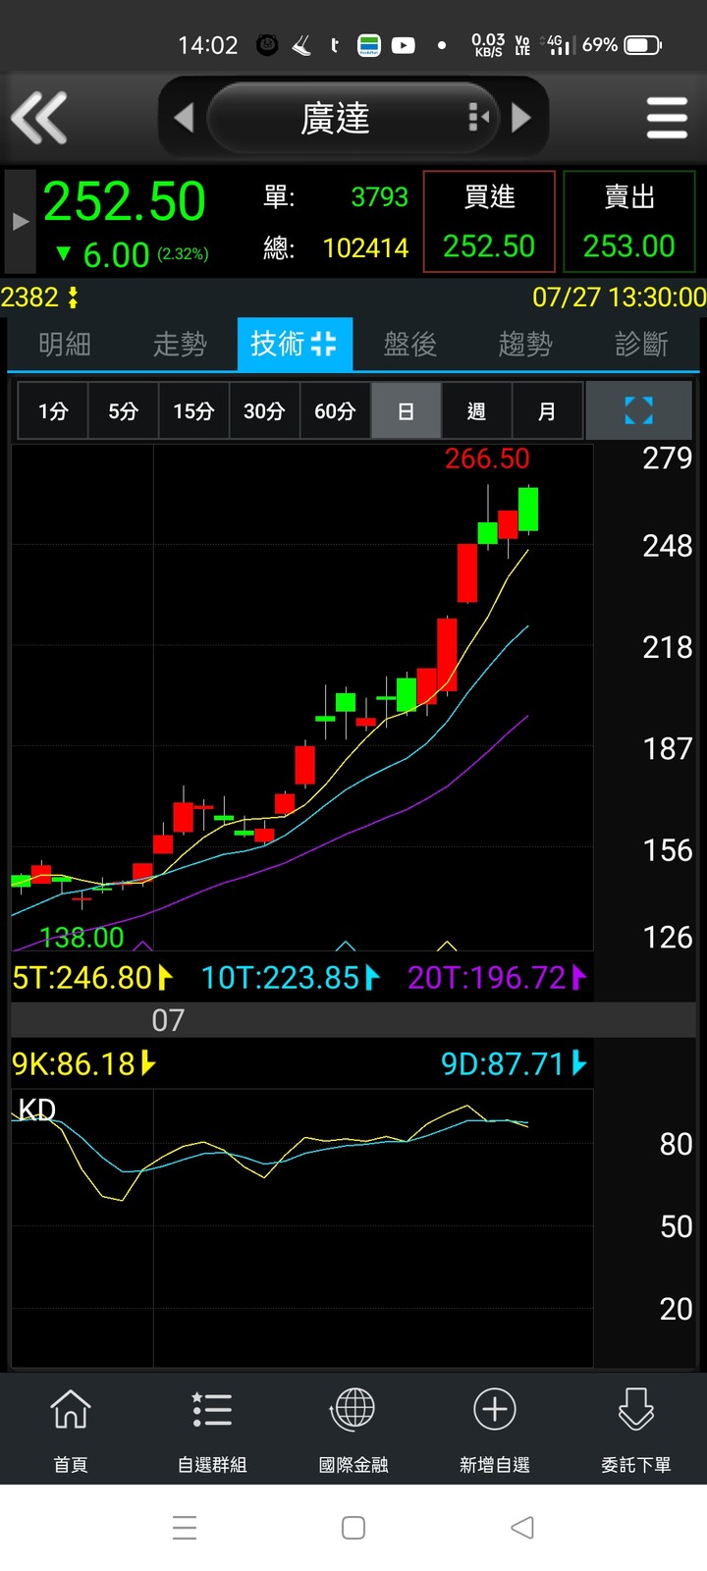The image size is (707, 1571).
Task: Open the 9K:86.18 indicator setting
Action: click(x=84, y=1063)
